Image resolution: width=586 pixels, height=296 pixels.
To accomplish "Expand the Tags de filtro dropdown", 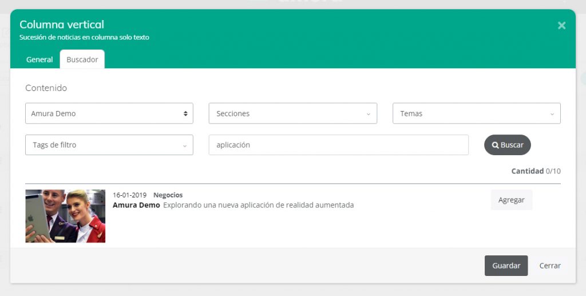I will pyautogui.click(x=109, y=145).
